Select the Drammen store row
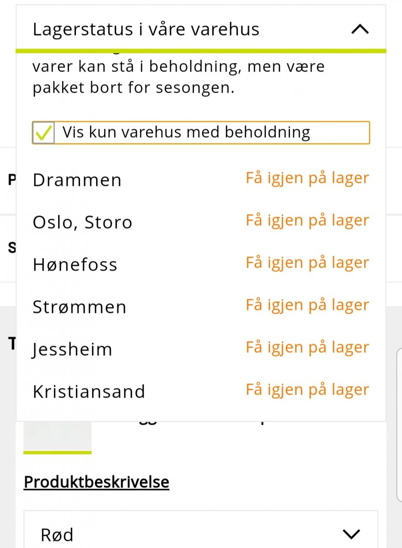Viewport: 402px width, 548px height. (x=77, y=180)
